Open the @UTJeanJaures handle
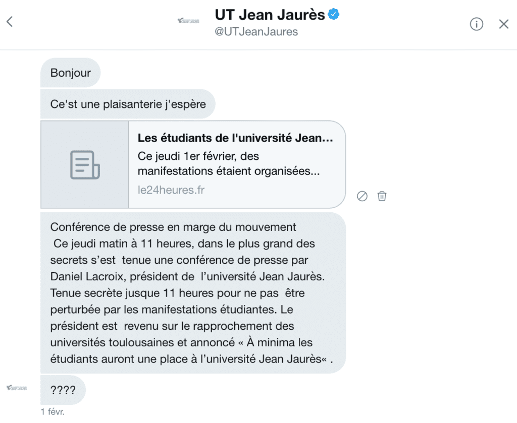The height and width of the screenshot is (423, 517). pos(256,32)
